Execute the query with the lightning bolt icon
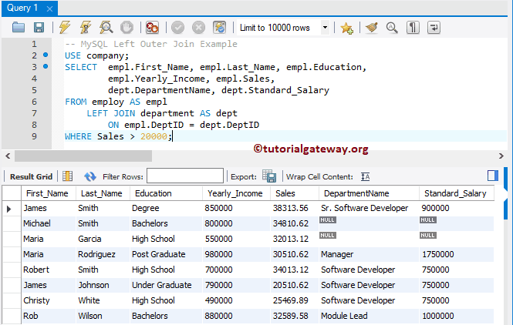Viewport: 513px width, 325px height. click(65, 28)
